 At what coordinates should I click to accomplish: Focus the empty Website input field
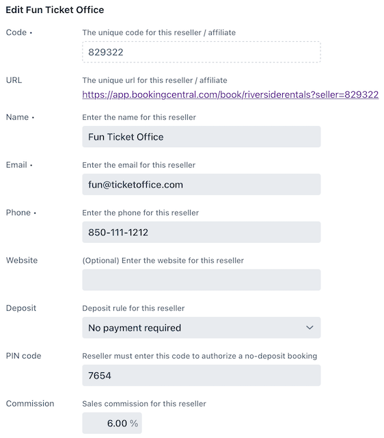tap(202, 280)
